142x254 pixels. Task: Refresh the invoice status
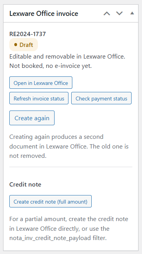coord(39,98)
